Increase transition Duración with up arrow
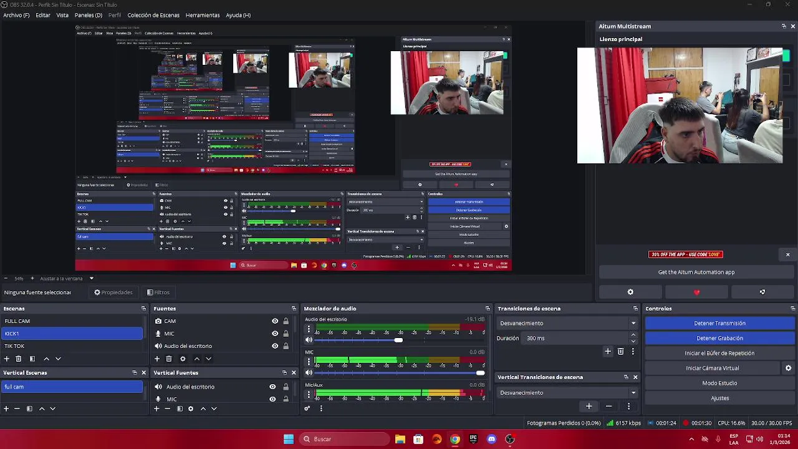This screenshot has height=449, width=798. point(633,335)
